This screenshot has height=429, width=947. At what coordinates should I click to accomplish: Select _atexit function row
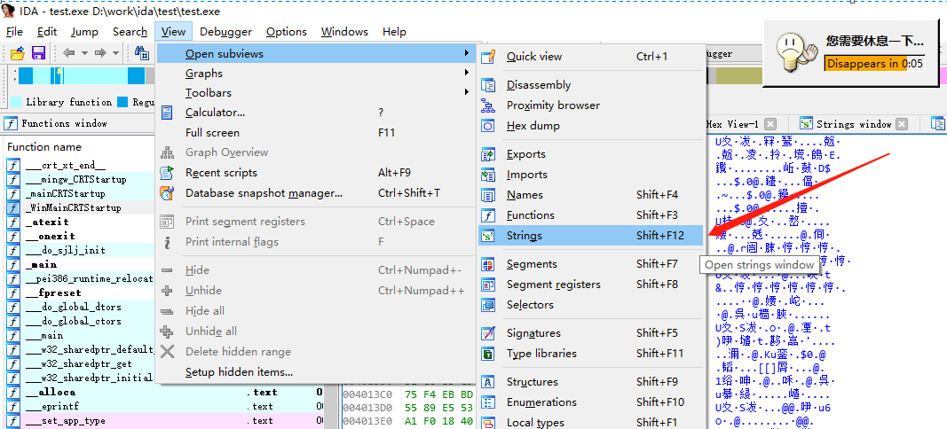(x=78, y=222)
